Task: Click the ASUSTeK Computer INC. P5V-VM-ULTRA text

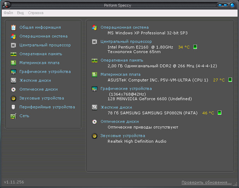Action: (x=149, y=80)
